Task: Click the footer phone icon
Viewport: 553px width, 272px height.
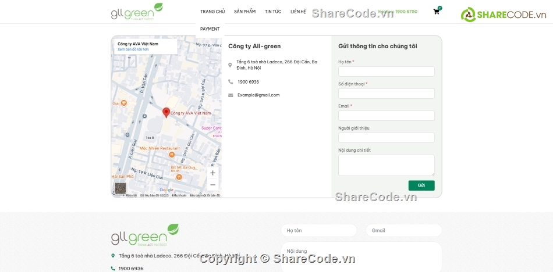Action: click(x=113, y=269)
